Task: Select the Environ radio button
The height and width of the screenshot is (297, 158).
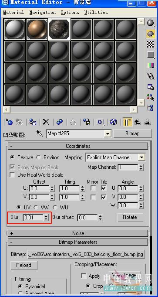Action: pyautogui.click(x=39, y=157)
